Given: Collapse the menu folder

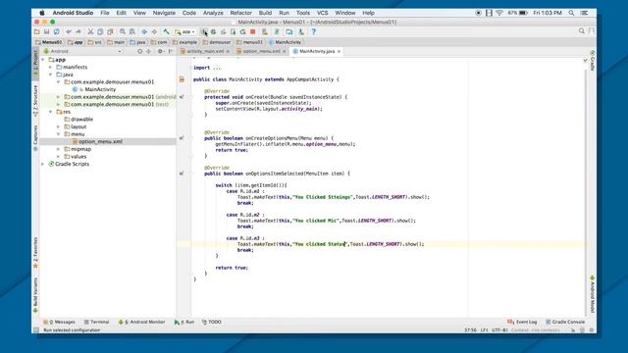Looking at the screenshot, I should point(59,134).
